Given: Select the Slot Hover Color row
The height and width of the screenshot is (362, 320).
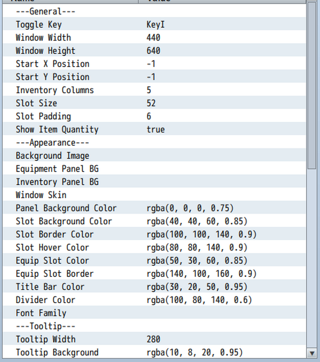Looking at the screenshot, I should click(154, 248).
